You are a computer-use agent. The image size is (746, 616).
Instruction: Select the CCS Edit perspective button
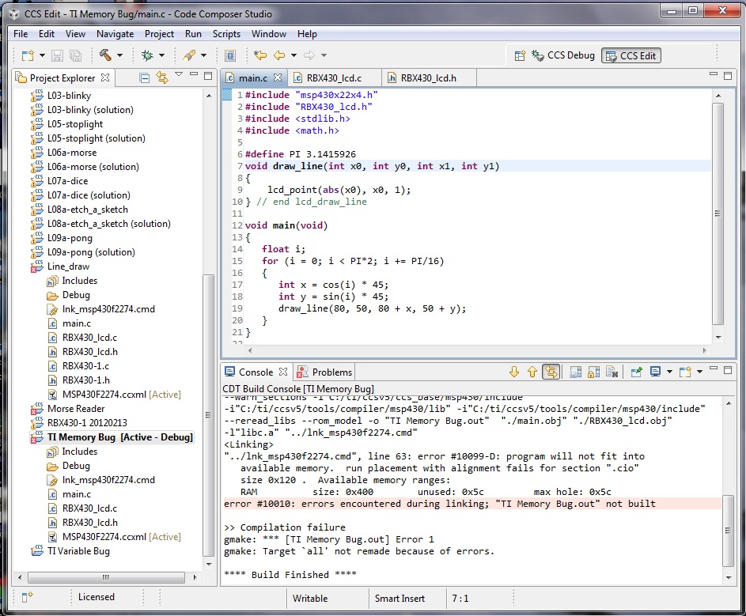[631, 55]
